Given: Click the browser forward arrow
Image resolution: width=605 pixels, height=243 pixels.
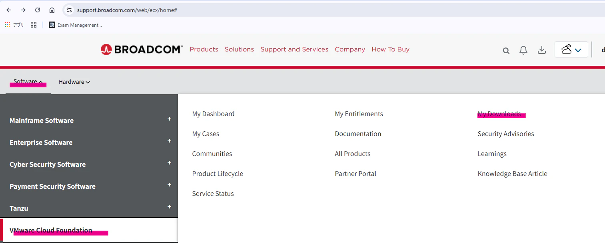Looking at the screenshot, I should point(23,10).
